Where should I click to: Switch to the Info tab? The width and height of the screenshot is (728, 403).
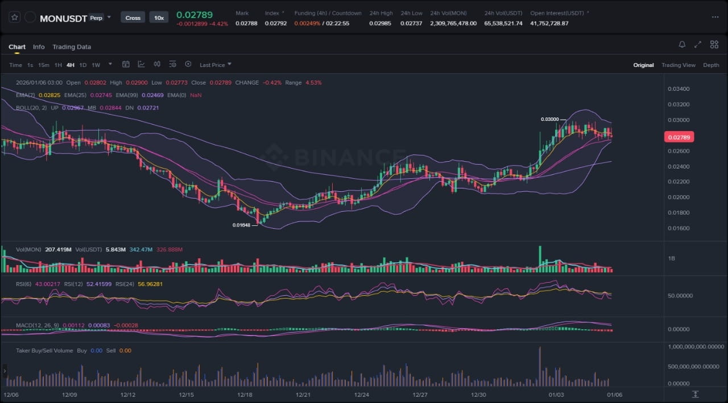point(39,47)
